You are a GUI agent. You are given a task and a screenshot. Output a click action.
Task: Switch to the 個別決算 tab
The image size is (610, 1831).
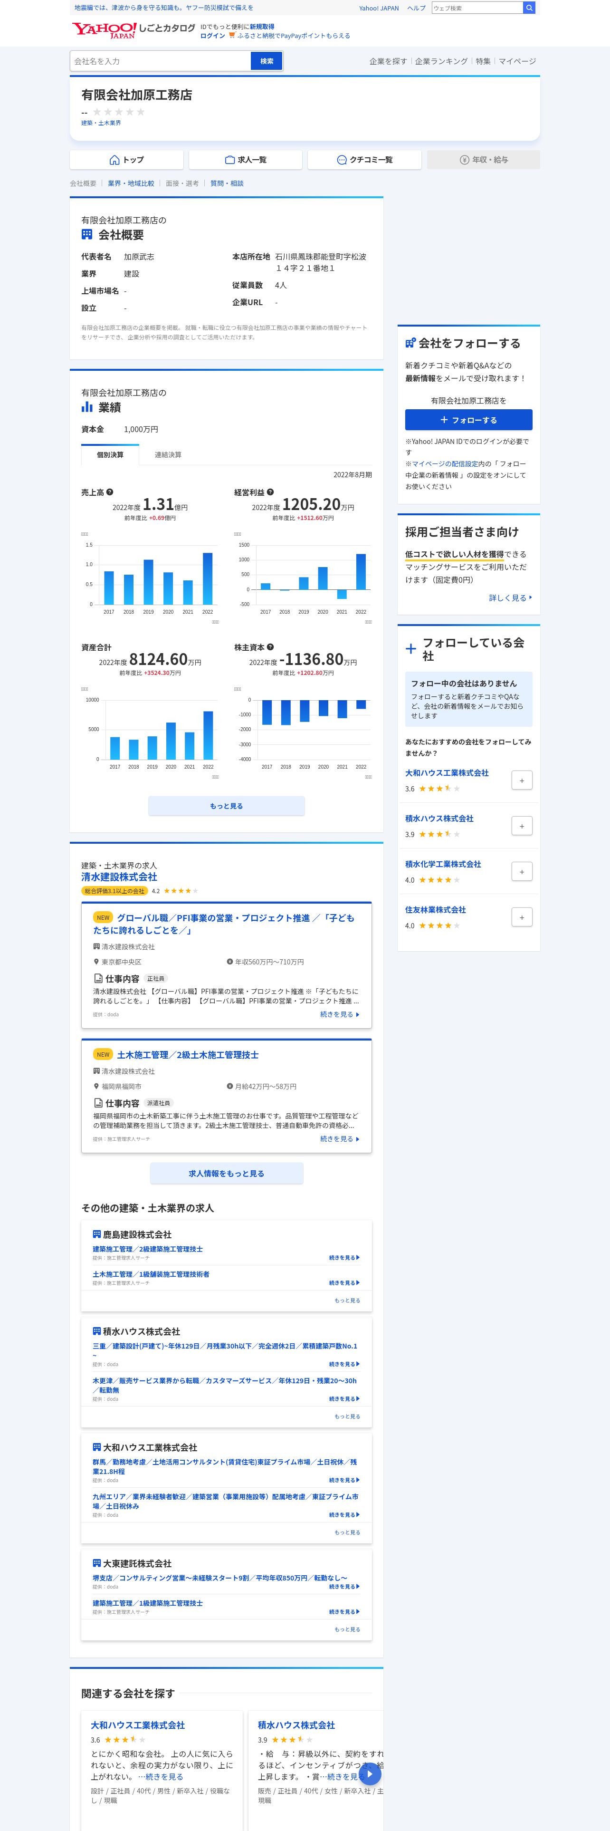coord(110,455)
